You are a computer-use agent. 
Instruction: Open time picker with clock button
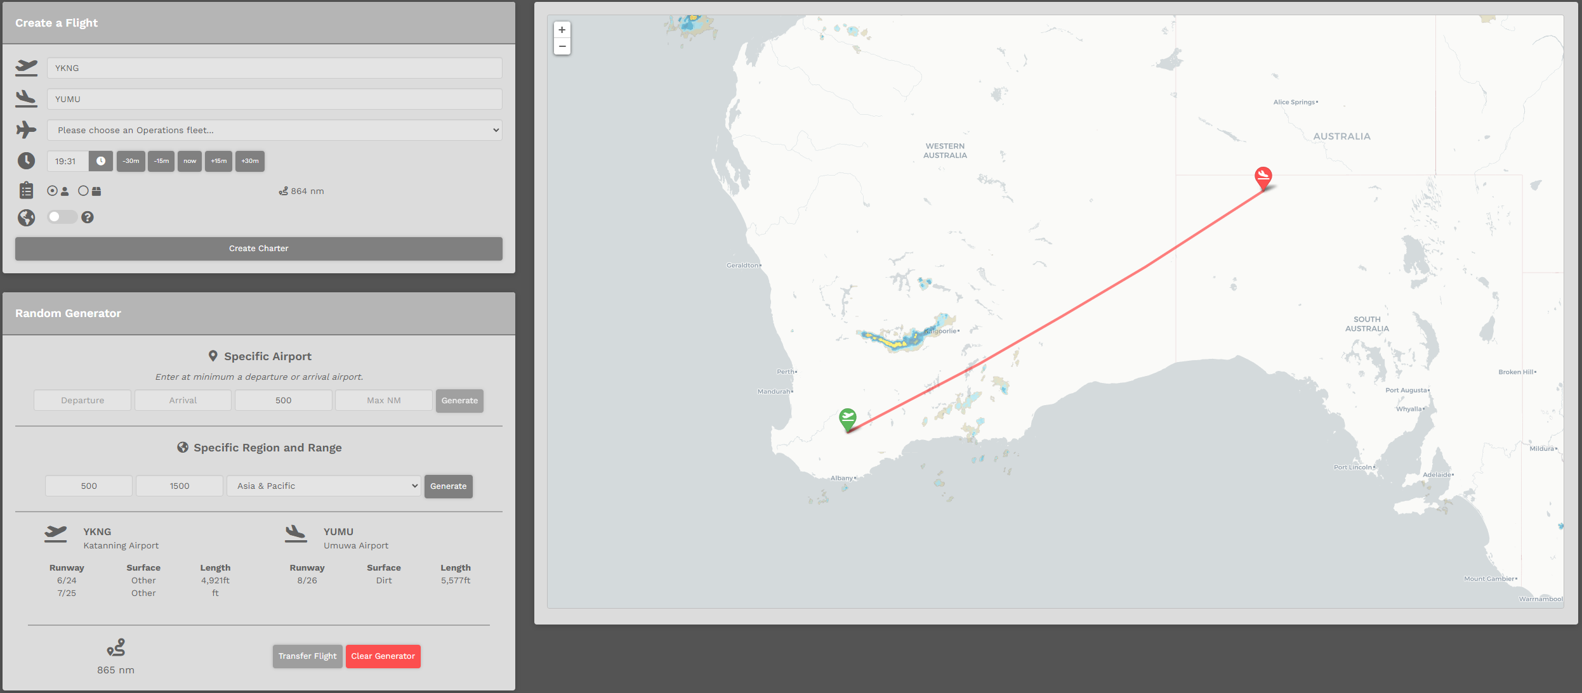coord(101,161)
